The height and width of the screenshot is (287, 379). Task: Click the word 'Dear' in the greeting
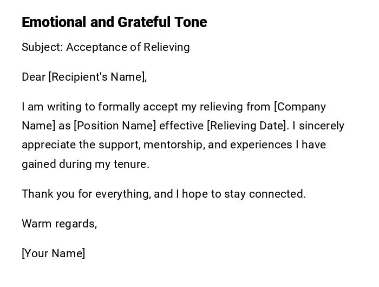pyautogui.click(x=34, y=77)
